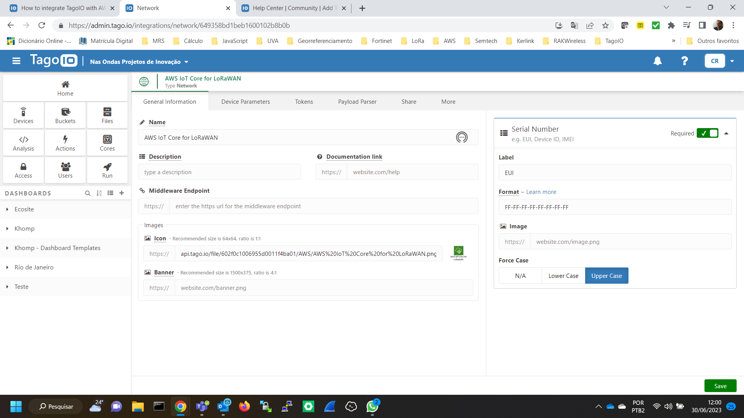Click the Format Learn more link
The width and height of the screenshot is (744, 418).
(x=541, y=192)
